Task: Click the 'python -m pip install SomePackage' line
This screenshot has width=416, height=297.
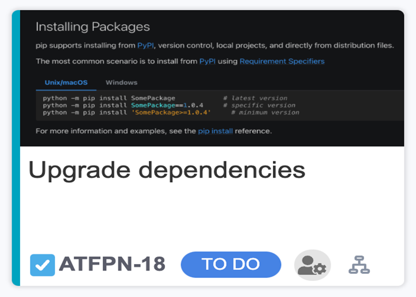Action: tap(109, 98)
